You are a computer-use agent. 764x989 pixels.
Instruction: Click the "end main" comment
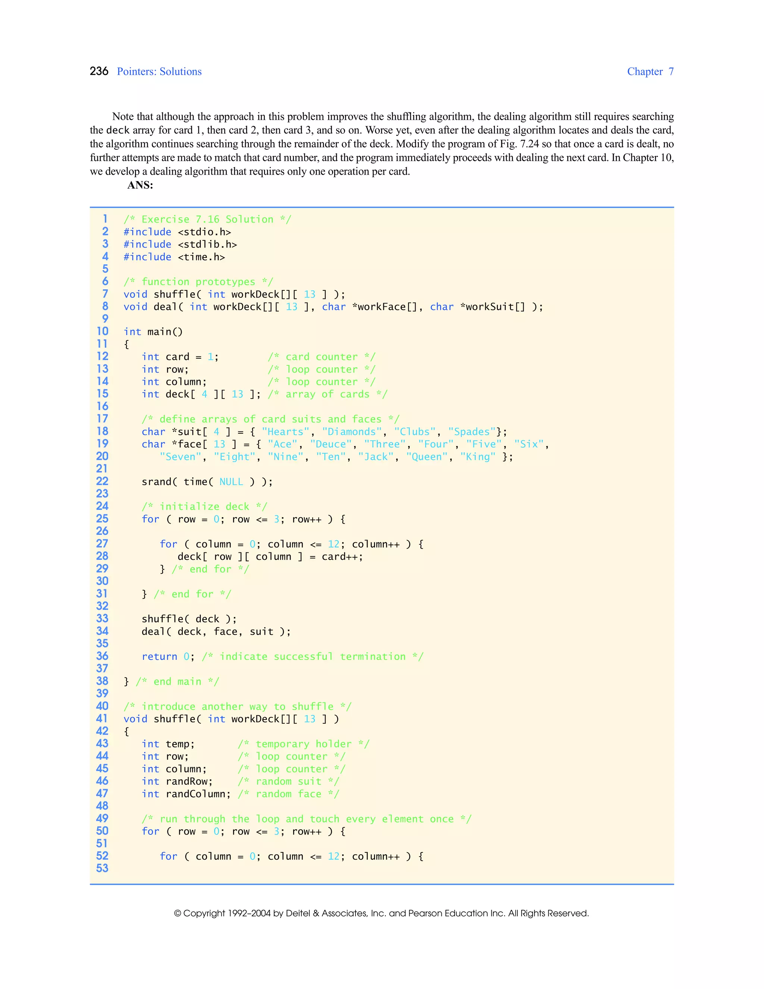177,681
